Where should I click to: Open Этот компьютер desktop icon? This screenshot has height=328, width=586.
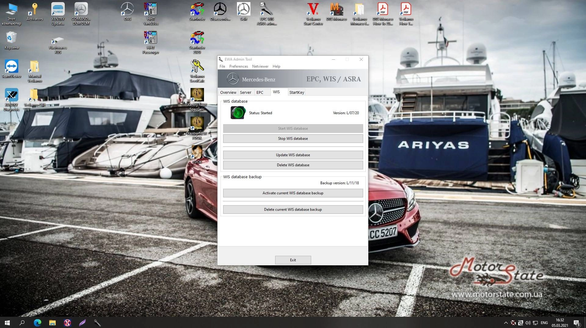click(11, 14)
